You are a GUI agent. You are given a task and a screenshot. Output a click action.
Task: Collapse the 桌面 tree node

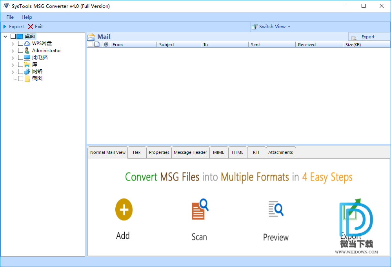(5, 36)
